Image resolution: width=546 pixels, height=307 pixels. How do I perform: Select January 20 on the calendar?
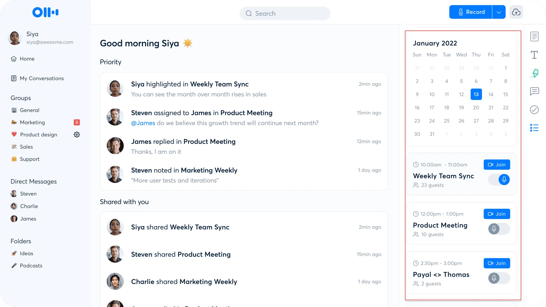[476, 108]
